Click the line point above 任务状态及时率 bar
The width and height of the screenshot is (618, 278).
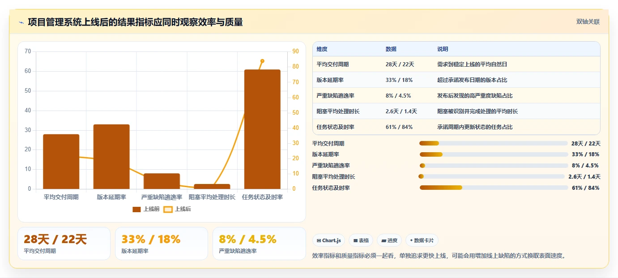tap(262, 61)
